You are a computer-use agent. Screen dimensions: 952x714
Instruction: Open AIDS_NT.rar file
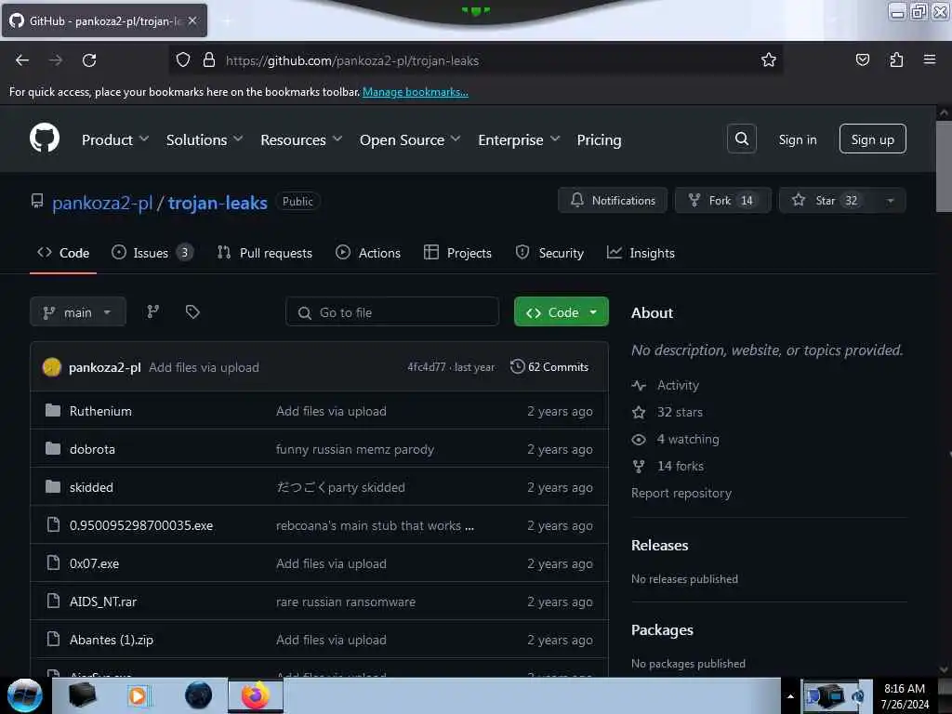click(x=102, y=602)
